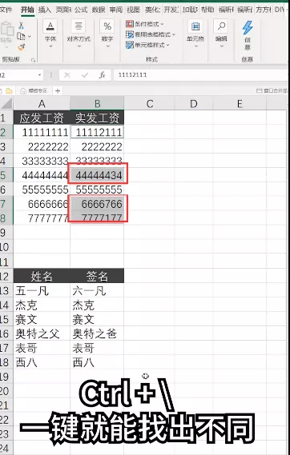Open the Name Box dropdown arrow
290x455 pixels.
[x=39, y=75]
